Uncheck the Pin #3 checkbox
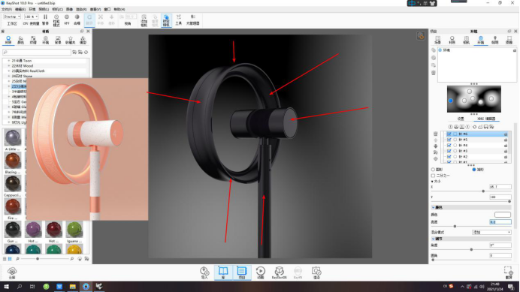Viewport: 520px width, 292px height. [x=449, y=151]
